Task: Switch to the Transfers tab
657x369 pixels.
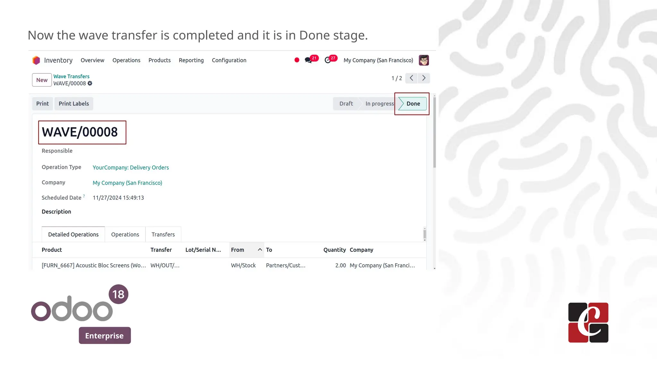Action: pyautogui.click(x=163, y=234)
